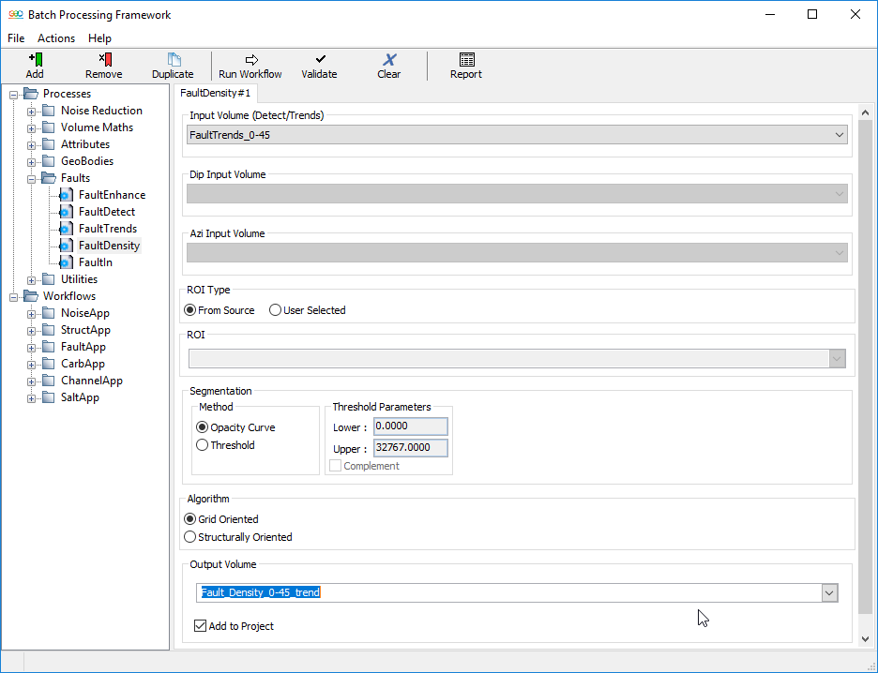Select the FaultEnhance process node
878x673 pixels.
point(112,195)
